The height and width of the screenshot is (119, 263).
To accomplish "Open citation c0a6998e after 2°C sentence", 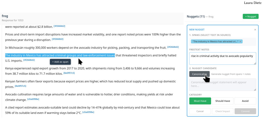I will (88, 112).
